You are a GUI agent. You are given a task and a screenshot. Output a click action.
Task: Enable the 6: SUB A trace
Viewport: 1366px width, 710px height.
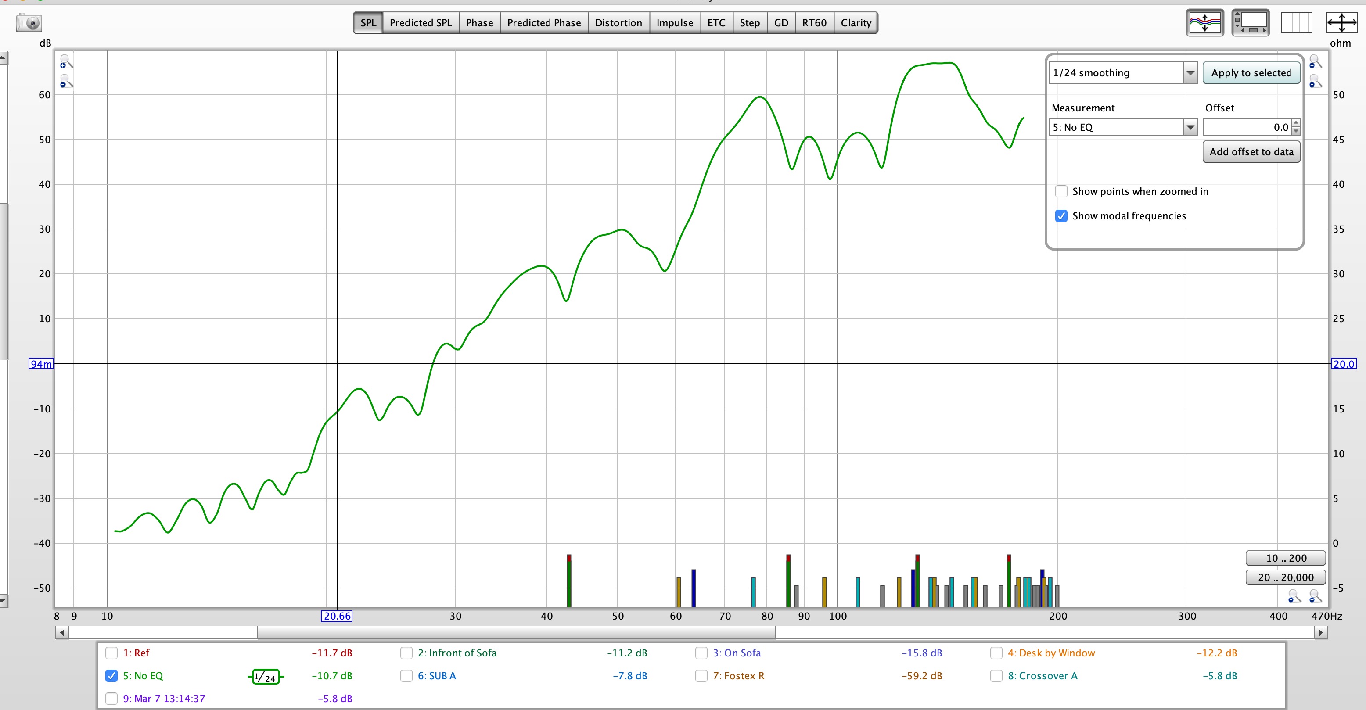coord(406,675)
